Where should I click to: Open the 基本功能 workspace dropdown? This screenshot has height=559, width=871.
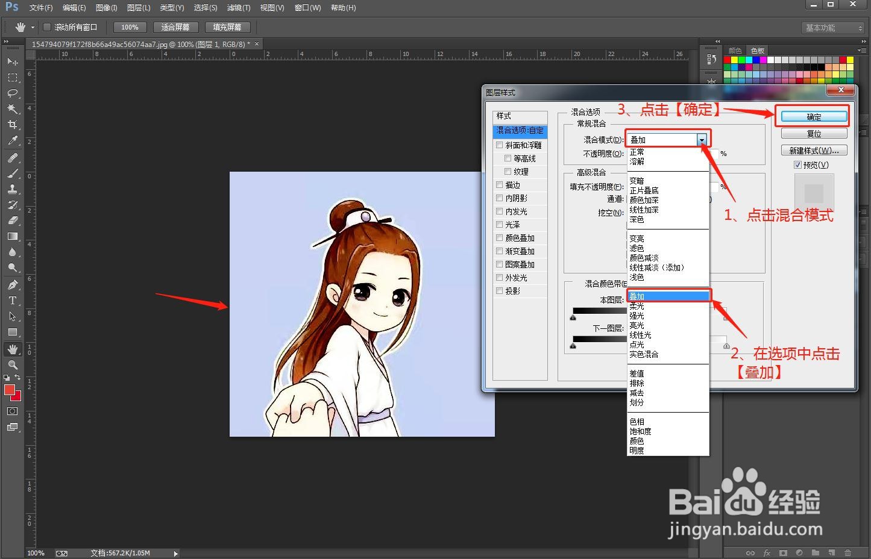click(833, 28)
